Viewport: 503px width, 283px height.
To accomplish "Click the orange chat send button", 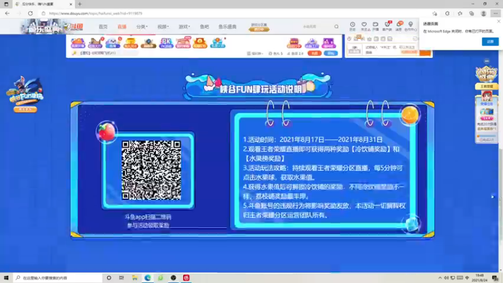I will tap(426, 52).
